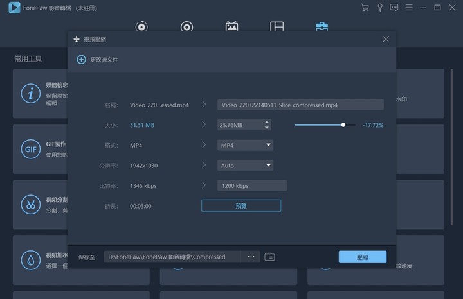
Task: Open the media info tool icon
Action: (31, 94)
